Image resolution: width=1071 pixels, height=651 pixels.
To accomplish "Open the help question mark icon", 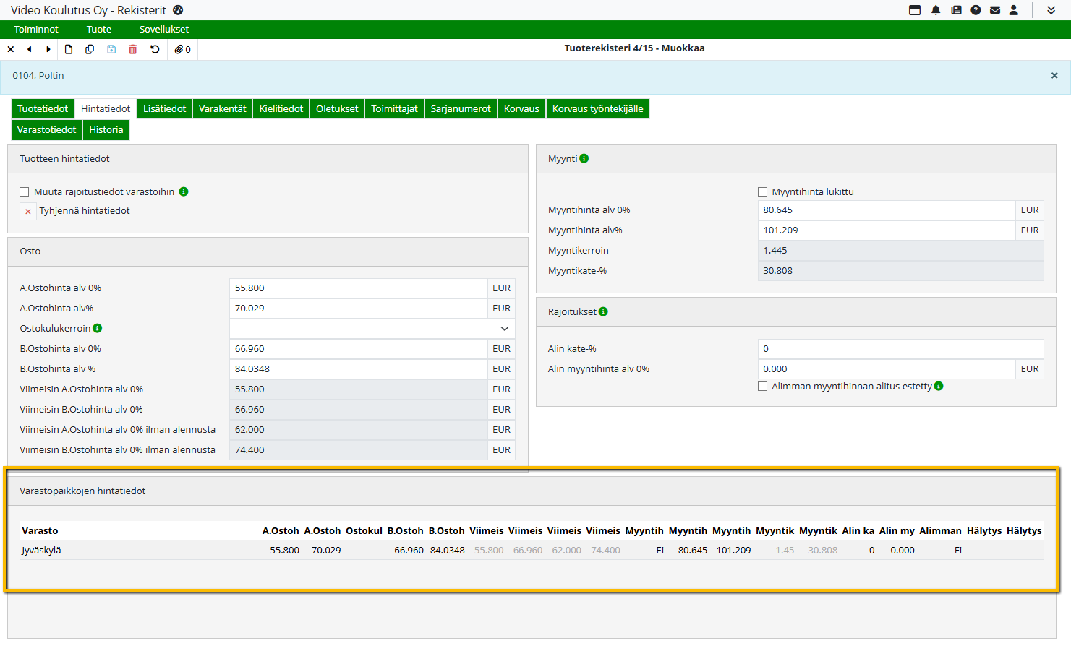I will tap(976, 10).
